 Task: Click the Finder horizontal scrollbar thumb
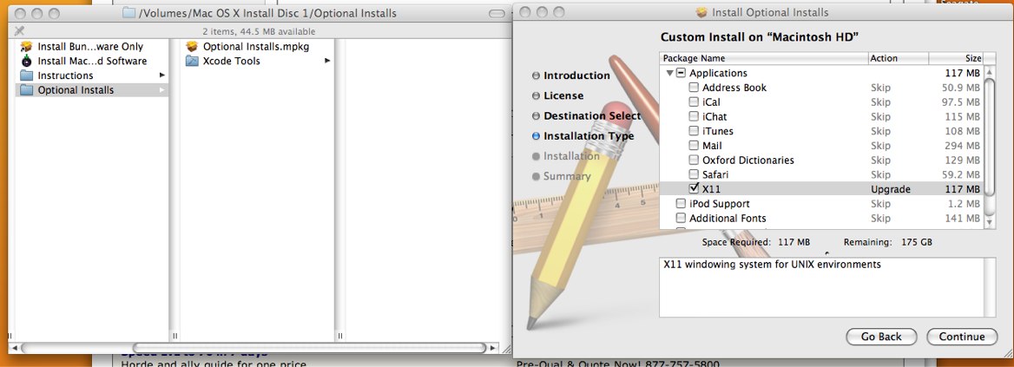pos(309,348)
